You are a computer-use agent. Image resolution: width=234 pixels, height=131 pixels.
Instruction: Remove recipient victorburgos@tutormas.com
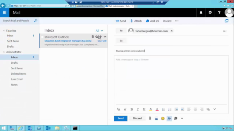pyautogui.click(x=171, y=31)
